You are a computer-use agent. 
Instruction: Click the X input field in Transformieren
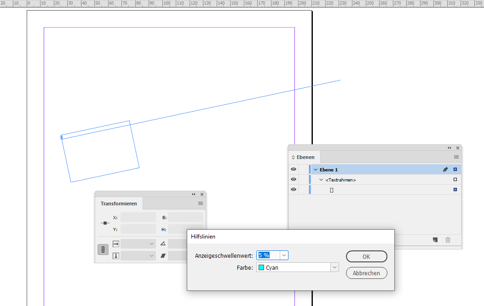click(138, 216)
